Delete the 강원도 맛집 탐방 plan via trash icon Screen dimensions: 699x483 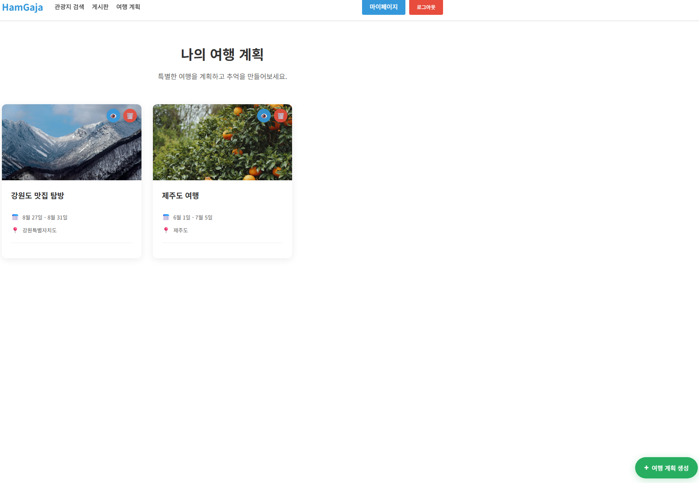pyautogui.click(x=130, y=116)
